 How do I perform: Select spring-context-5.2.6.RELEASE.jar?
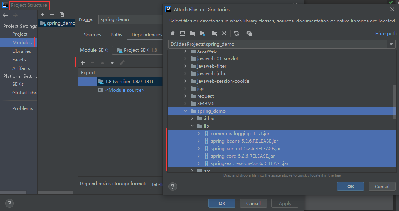[282, 148]
